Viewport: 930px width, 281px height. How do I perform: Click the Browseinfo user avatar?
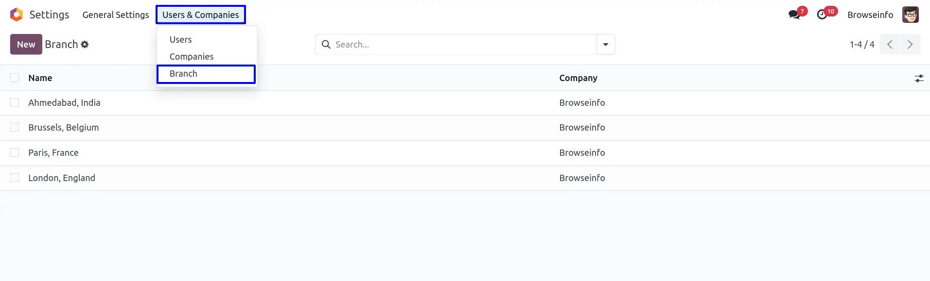pos(910,15)
